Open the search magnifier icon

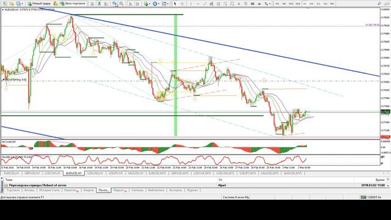379,4
